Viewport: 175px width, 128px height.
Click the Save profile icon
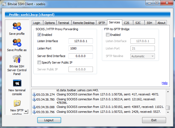(x=17, y=26)
